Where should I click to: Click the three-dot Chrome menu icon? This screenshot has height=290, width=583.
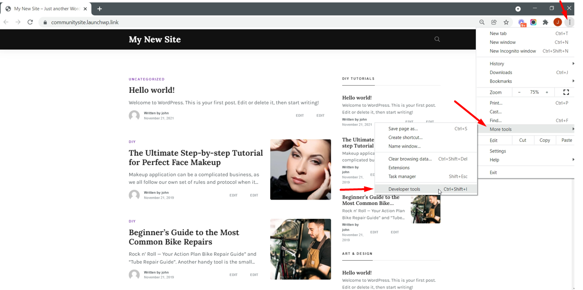[570, 22]
